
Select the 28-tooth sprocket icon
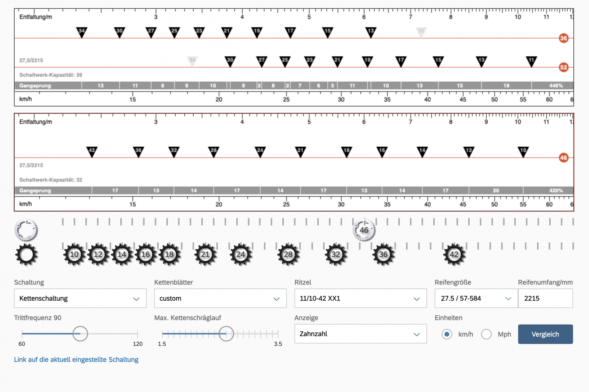288,255
